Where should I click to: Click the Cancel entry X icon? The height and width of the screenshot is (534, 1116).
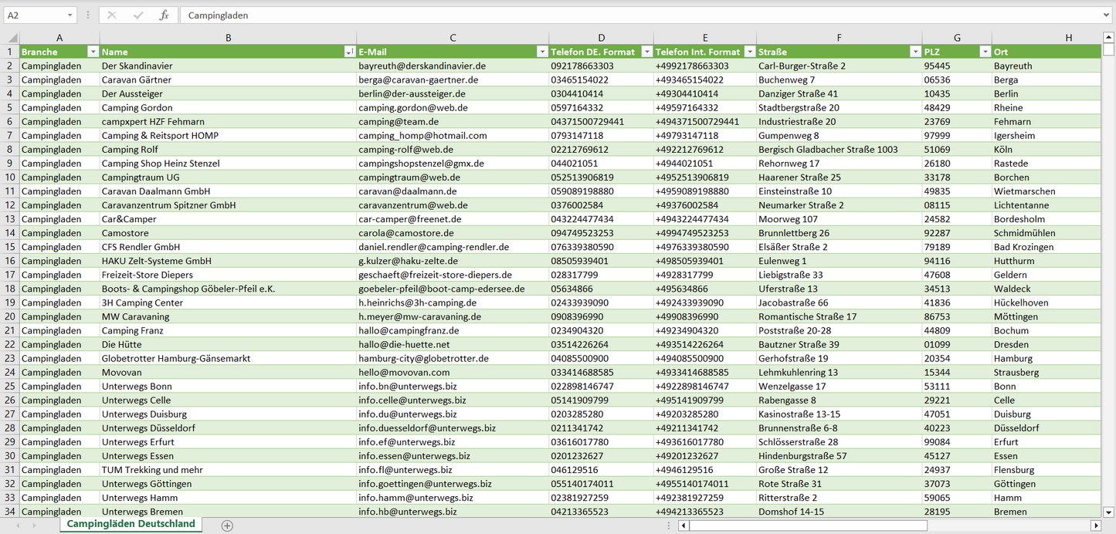coord(112,15)
